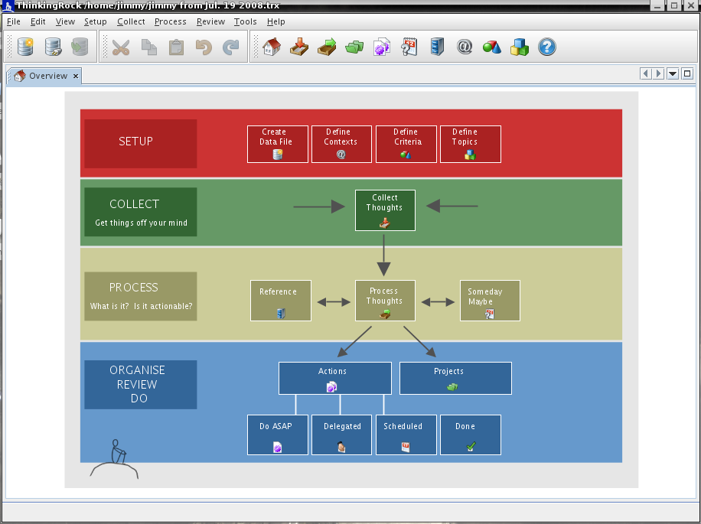Open the File menu
Viewport: 701px width, 524px height.
click(14, 21)
